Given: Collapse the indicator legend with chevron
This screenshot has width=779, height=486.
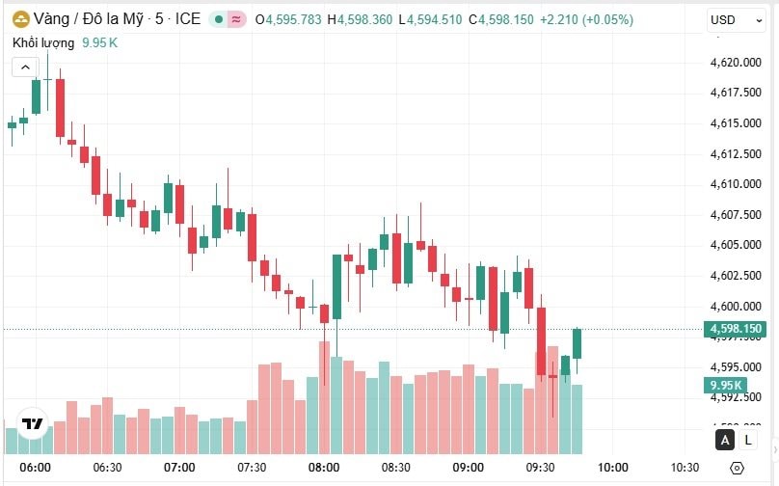Looking at the screenshot, I should pos(24,67).
